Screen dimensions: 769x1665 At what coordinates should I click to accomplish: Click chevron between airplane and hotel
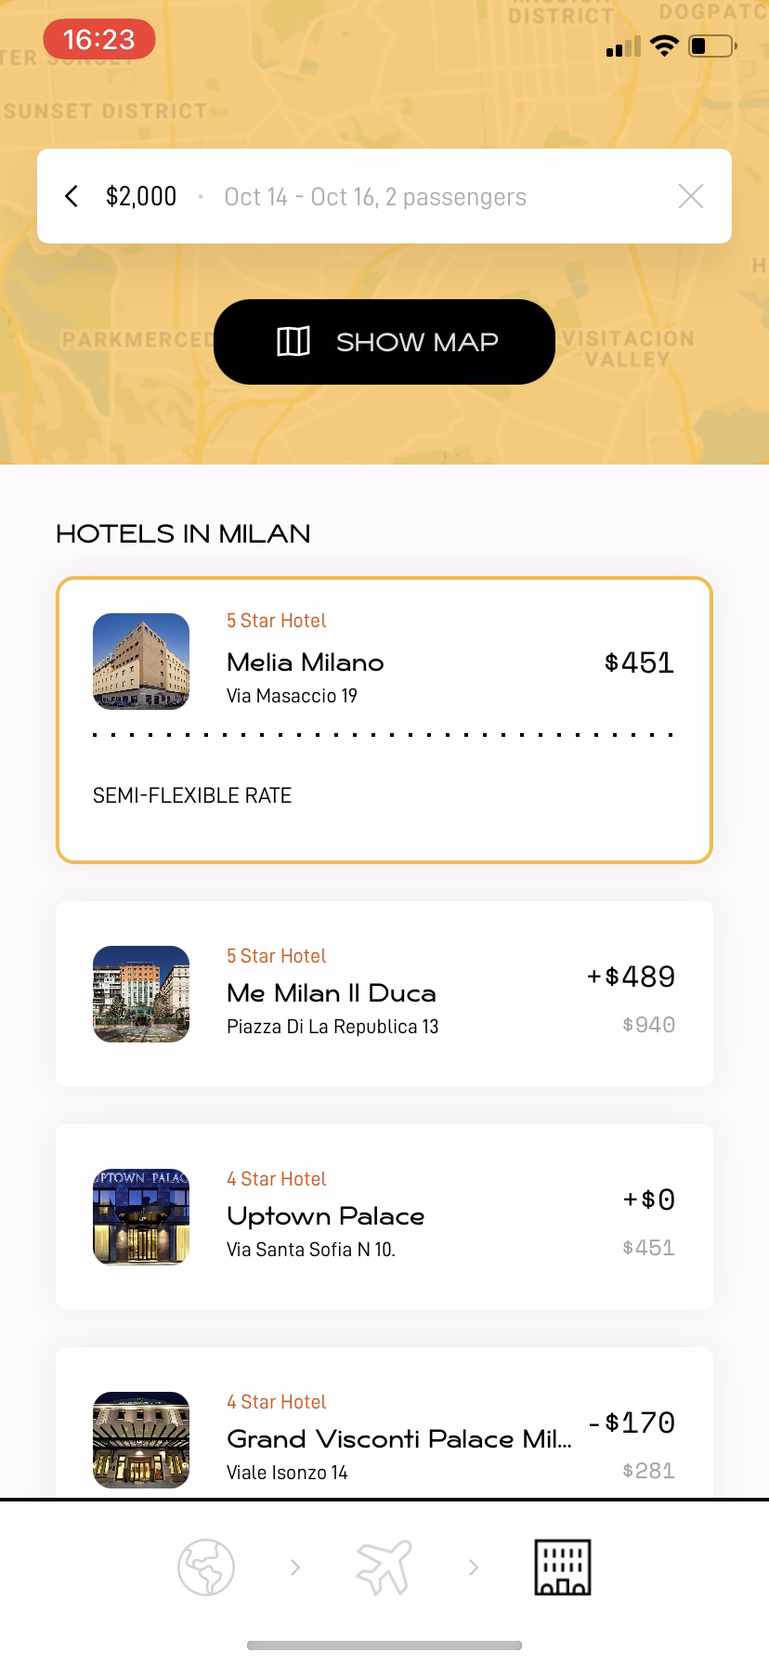tap(474, 1567)
